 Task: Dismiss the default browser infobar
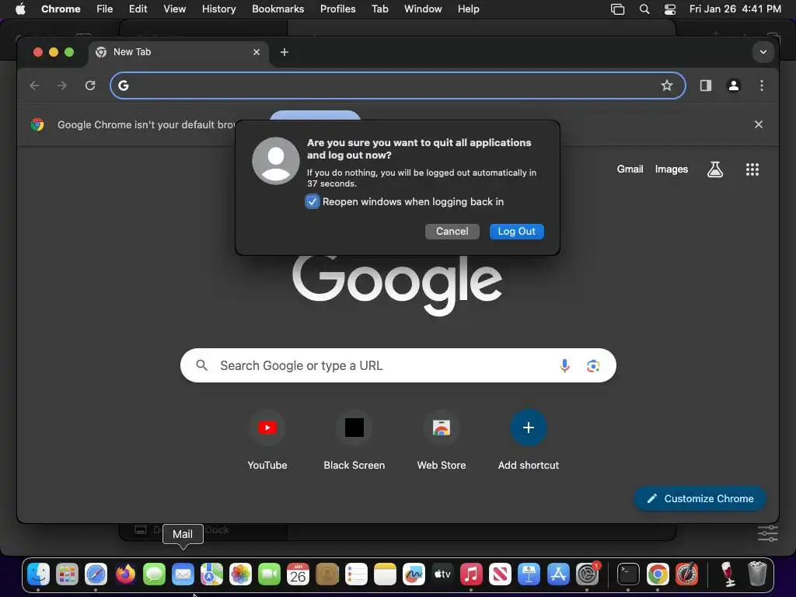[759, 124]
